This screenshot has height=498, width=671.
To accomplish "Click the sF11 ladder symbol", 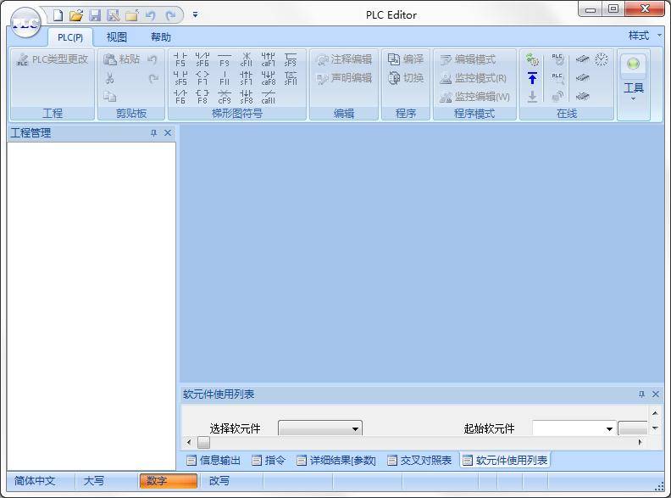I will click(291, 78).
